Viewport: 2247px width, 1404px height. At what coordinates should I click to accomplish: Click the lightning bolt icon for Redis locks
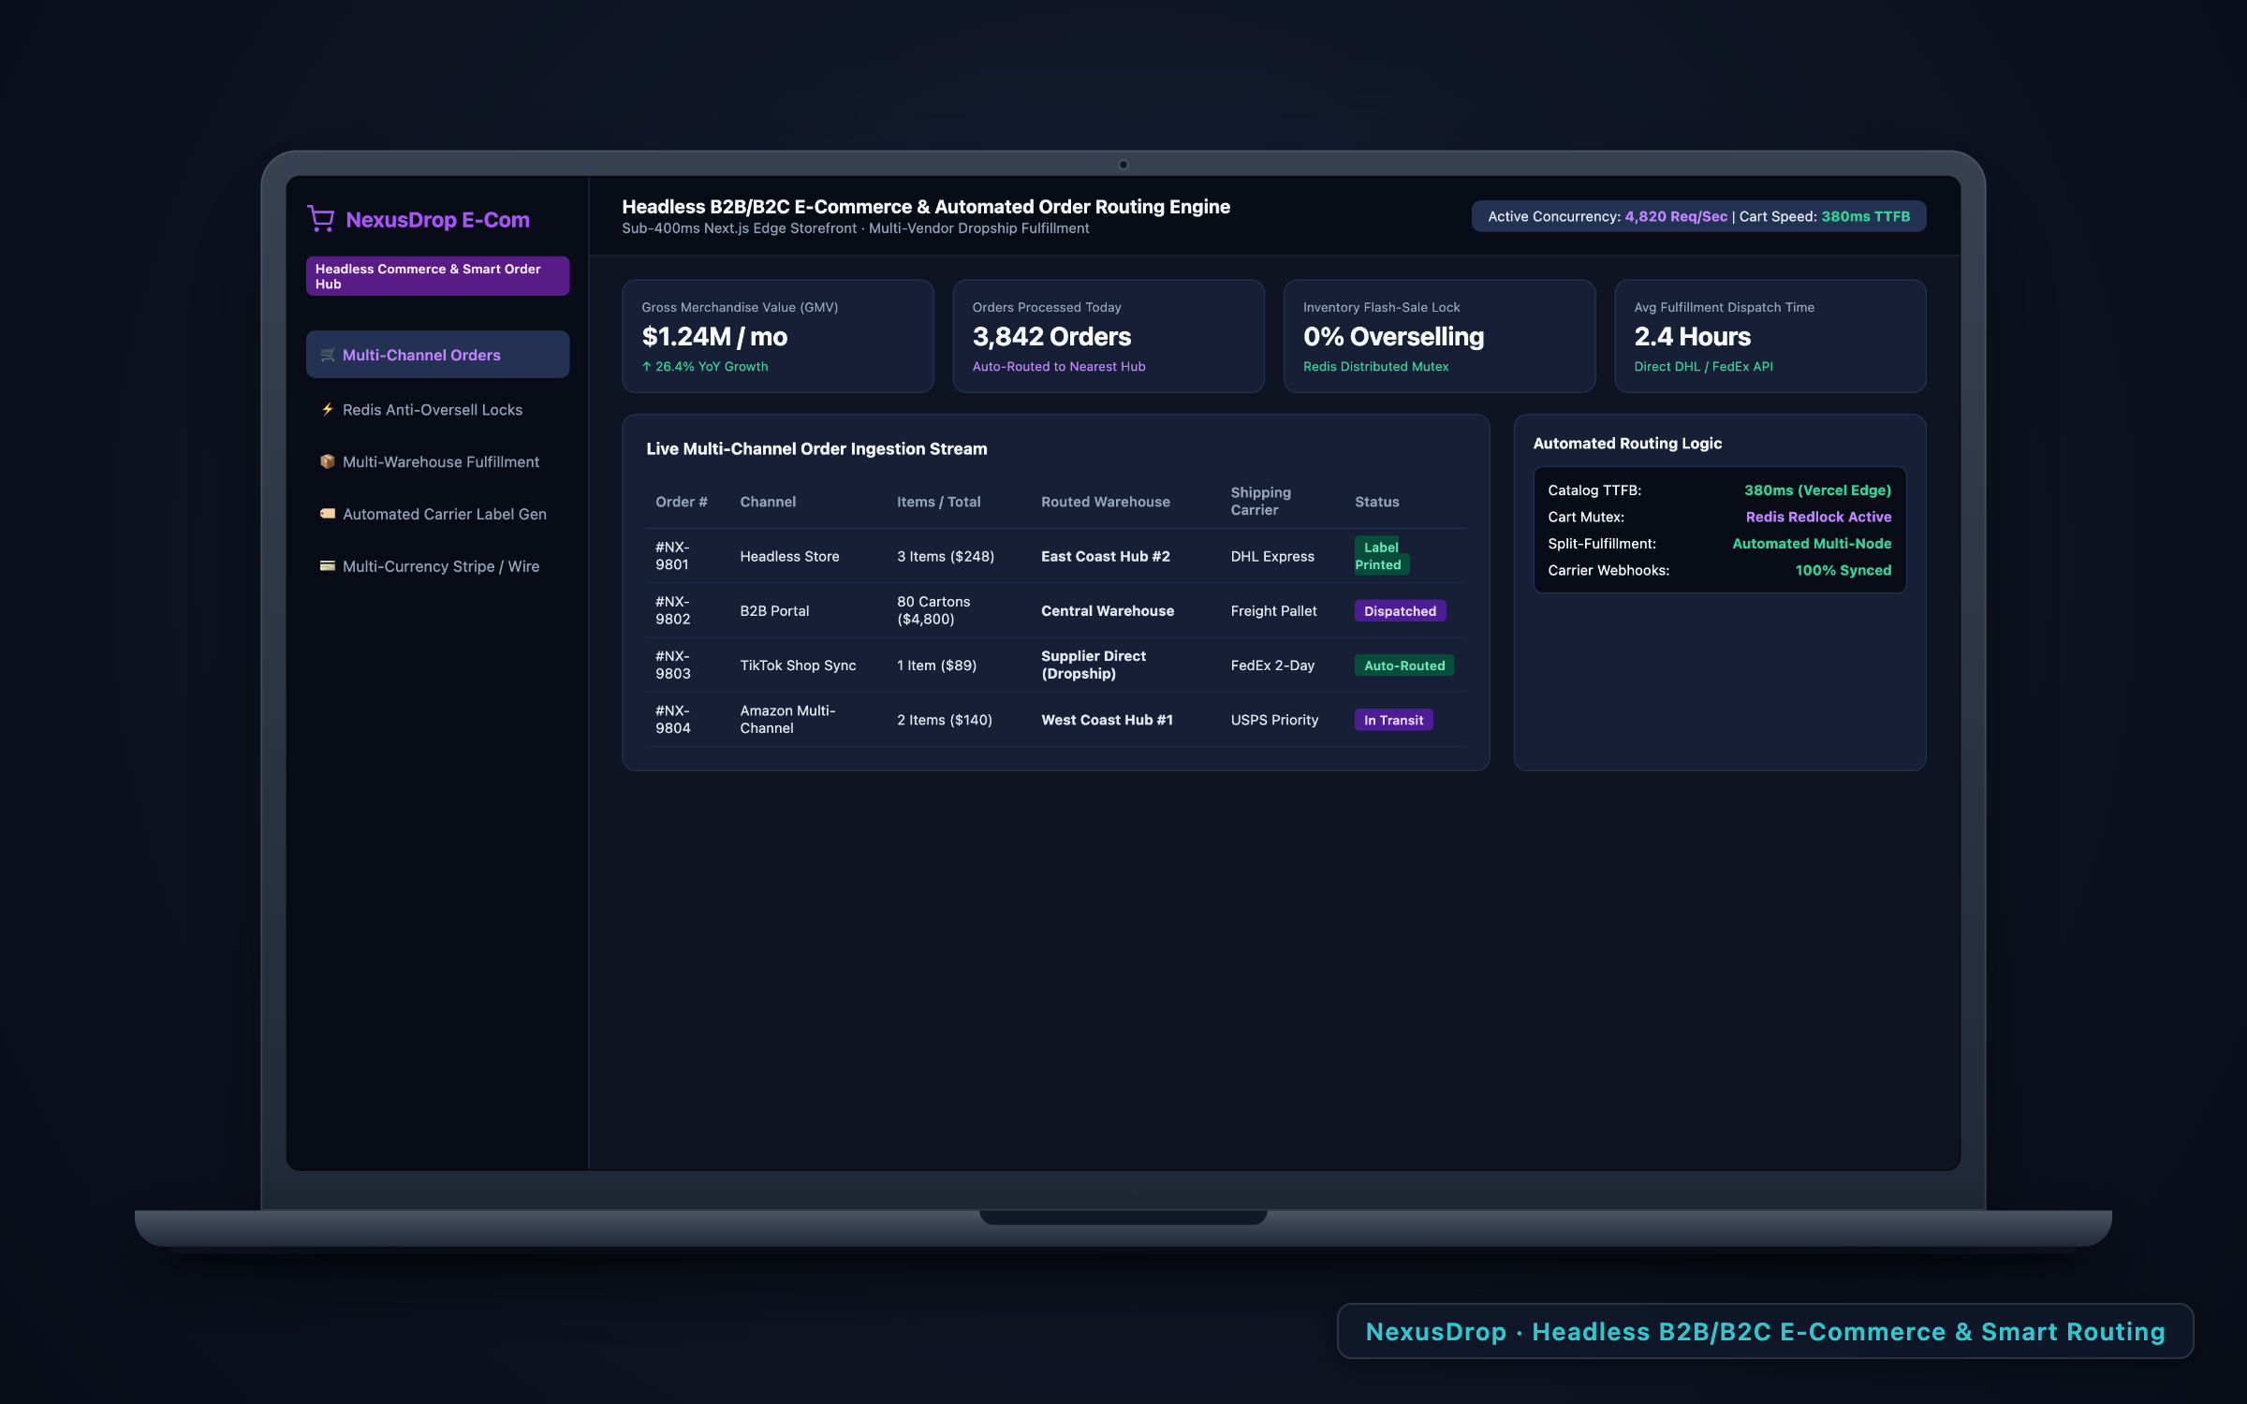(328, 409)
